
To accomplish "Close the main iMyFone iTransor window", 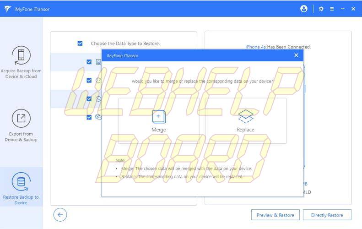I will (353, 9).
